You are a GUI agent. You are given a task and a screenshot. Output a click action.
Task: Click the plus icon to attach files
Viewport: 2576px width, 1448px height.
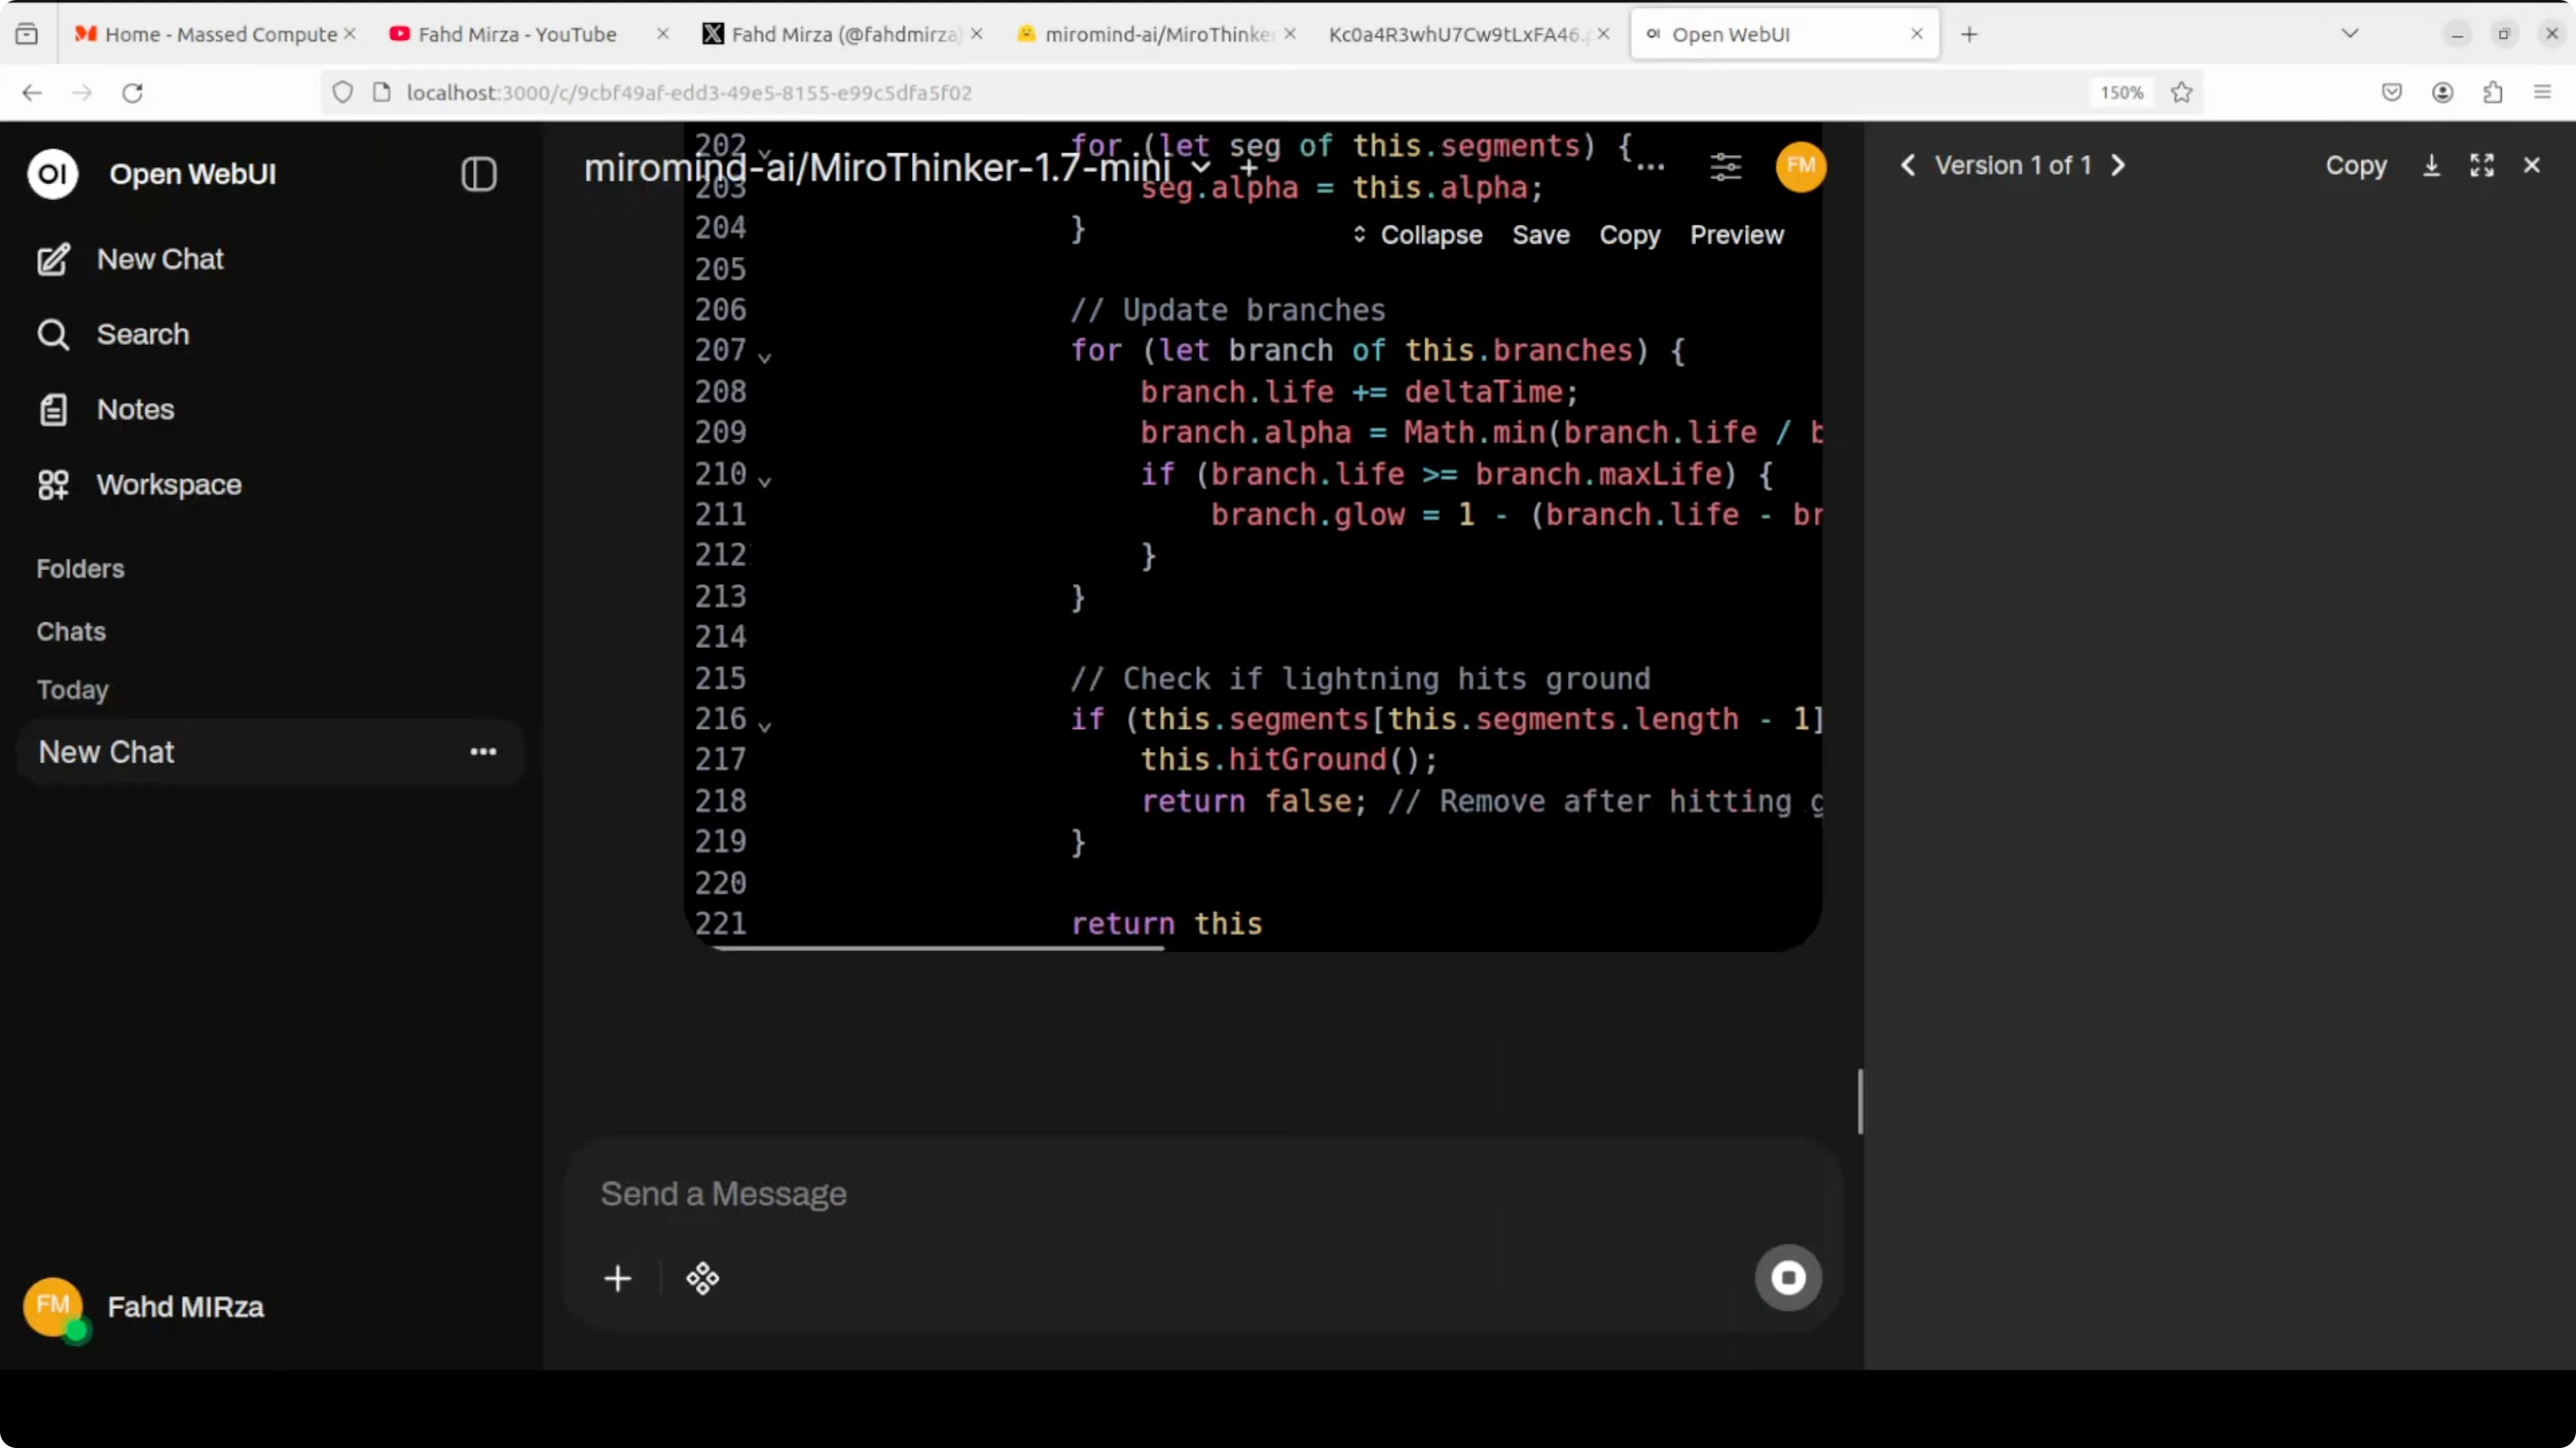[x=618, y=1278]
